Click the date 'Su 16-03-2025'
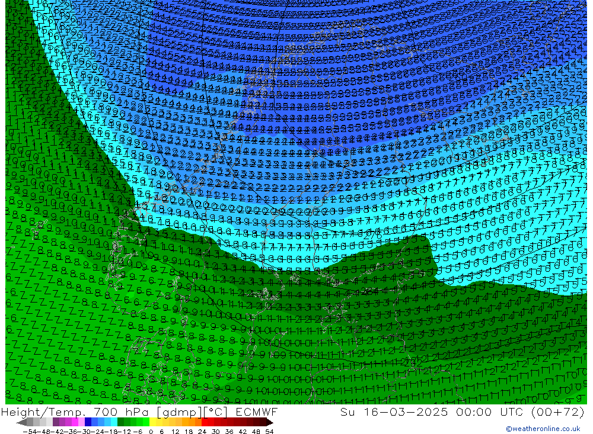The height and width of the screenshot is (434, 593). pyautogui.click(x=394, y=412)
